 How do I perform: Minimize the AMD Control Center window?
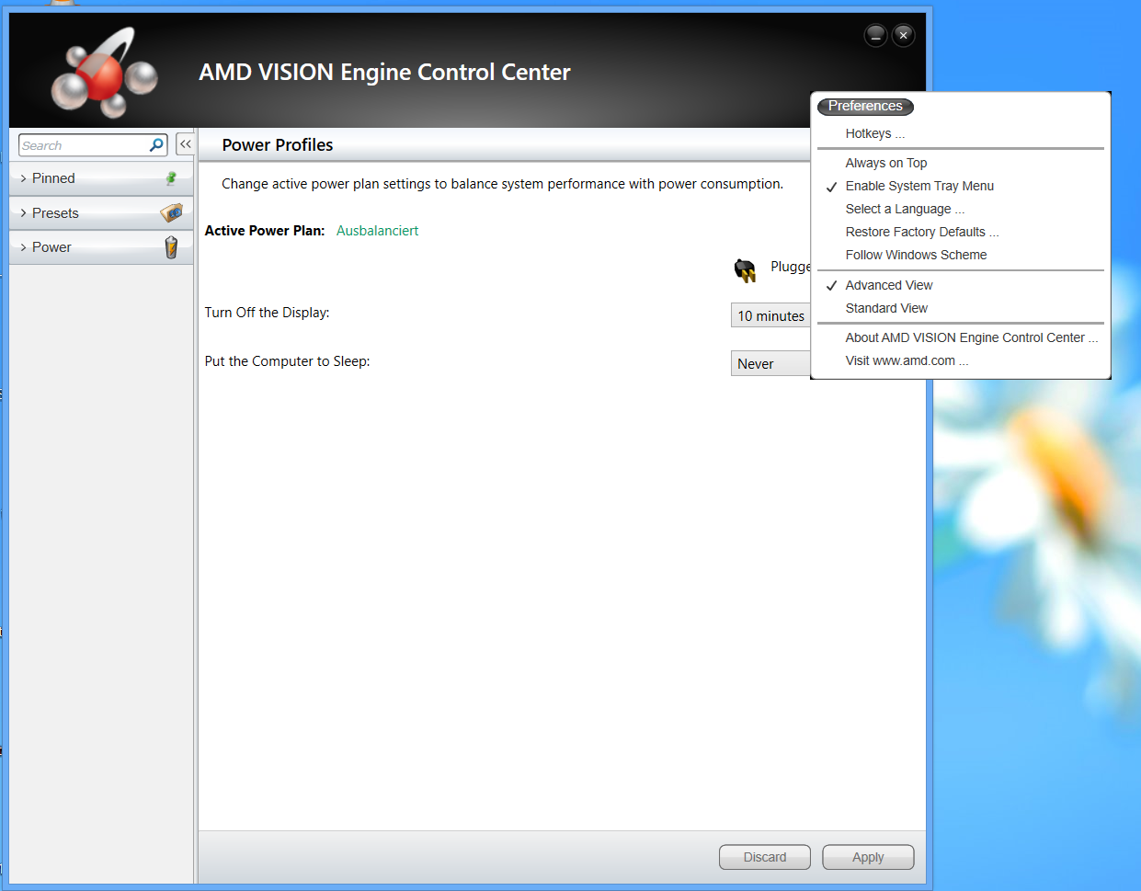pyautogui.click(x=875, y=35)
